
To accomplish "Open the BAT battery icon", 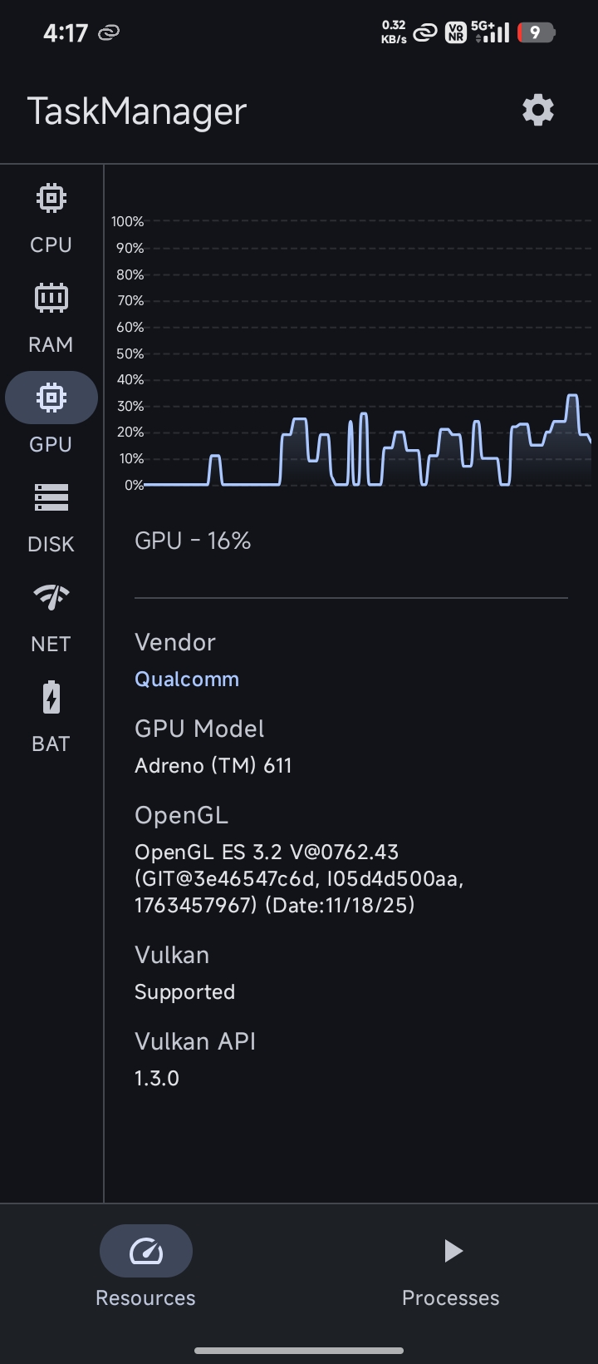I will click(x=51, y=697).
